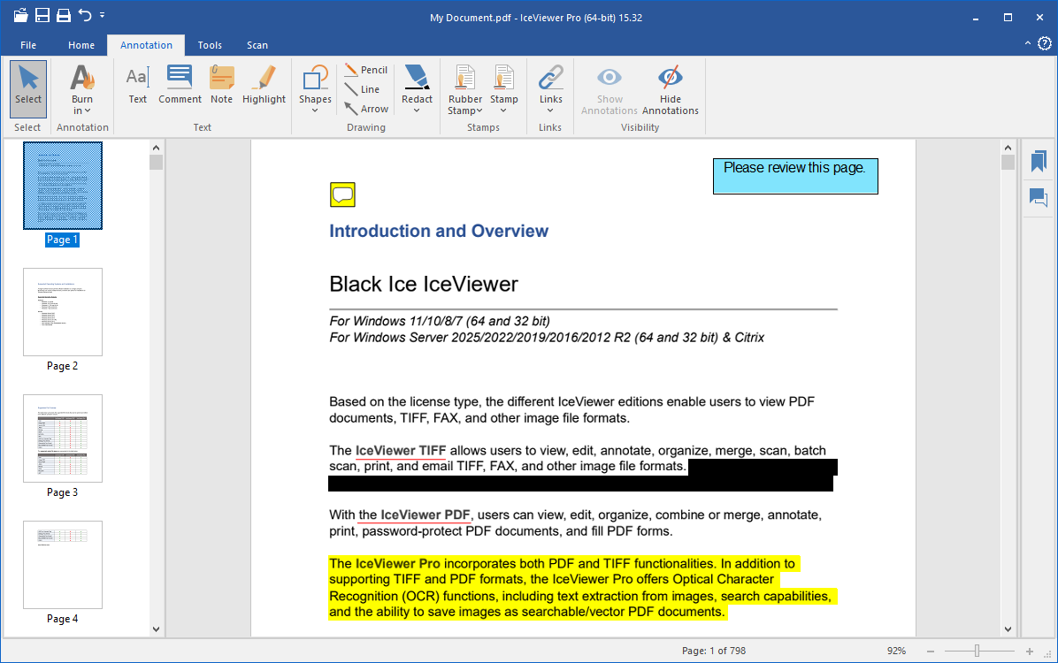1058x663 pixels.
Task: Switch to the Home tab
Action: tap(81, 45)
